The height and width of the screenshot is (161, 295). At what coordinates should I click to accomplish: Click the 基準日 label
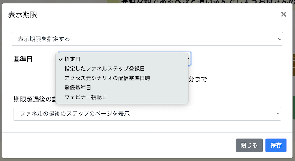pyautogui.click(x=23, y=59)
